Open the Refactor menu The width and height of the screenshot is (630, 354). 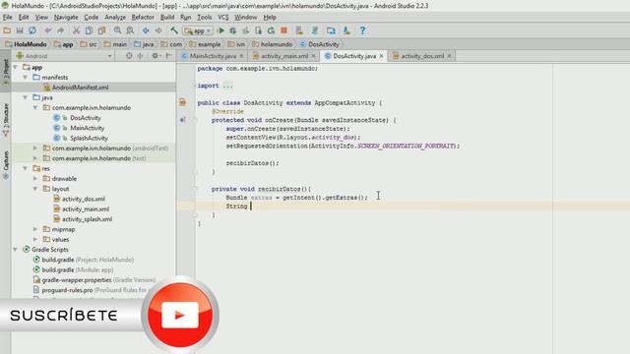(143, 18)
